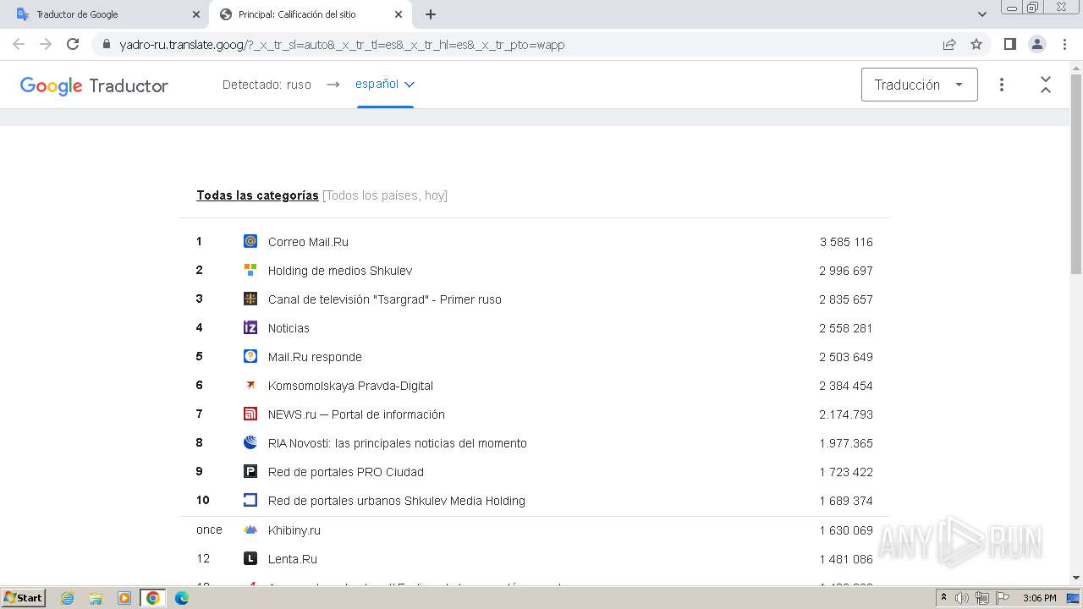Go forward using the browser forward arrow

point(46,44)
